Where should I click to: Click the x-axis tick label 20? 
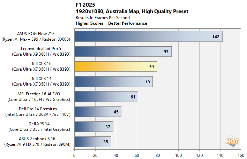95,156
